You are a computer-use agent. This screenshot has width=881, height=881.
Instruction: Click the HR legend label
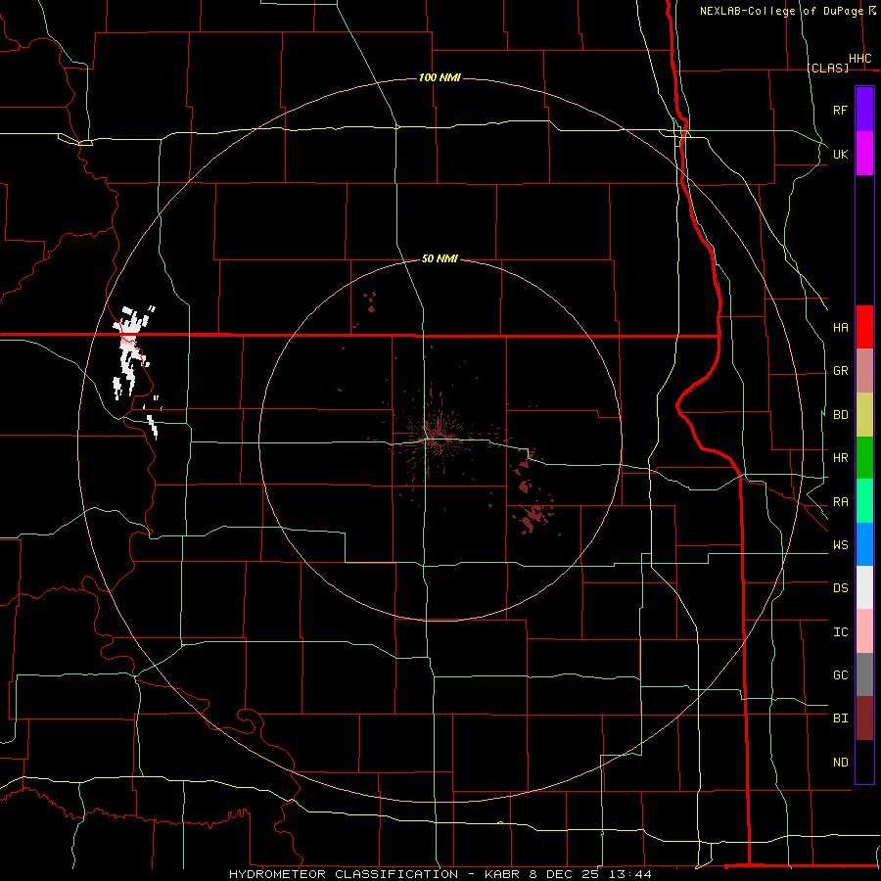[x=840, y=458]
